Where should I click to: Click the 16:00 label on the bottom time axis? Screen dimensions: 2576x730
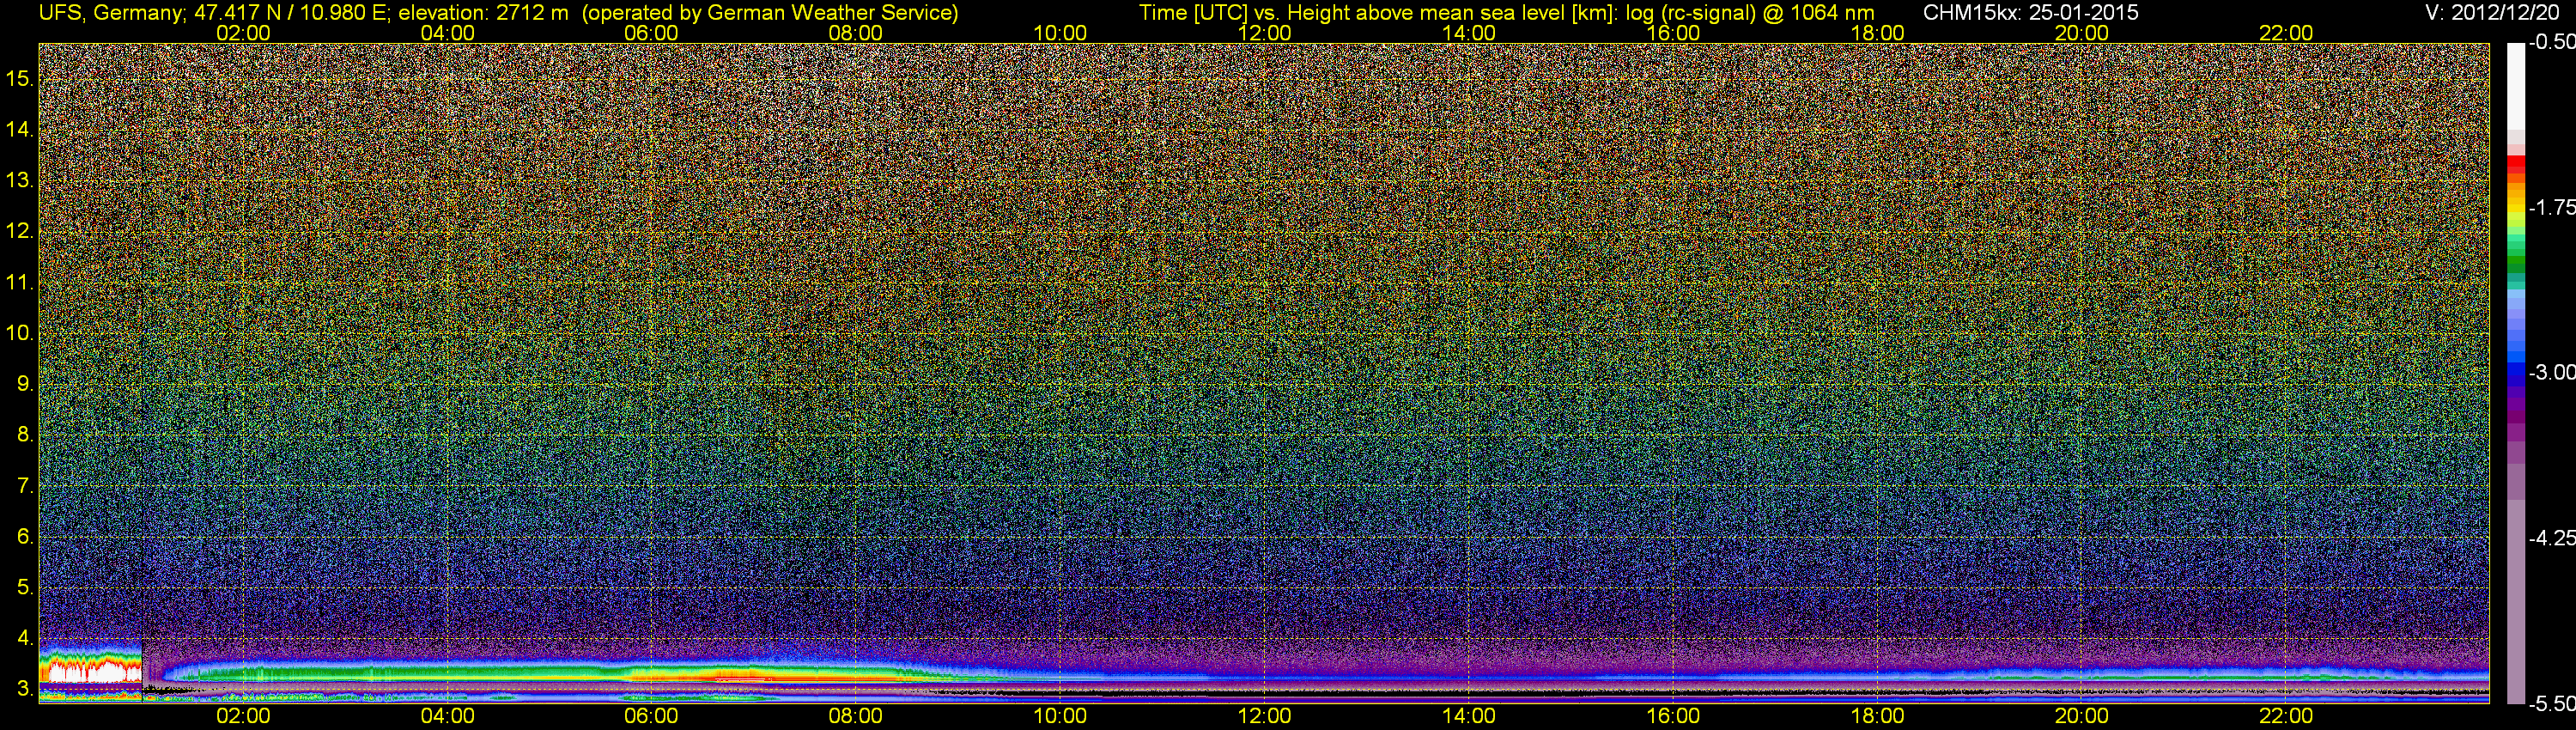pyautogui.click(x=1673, y=716)
